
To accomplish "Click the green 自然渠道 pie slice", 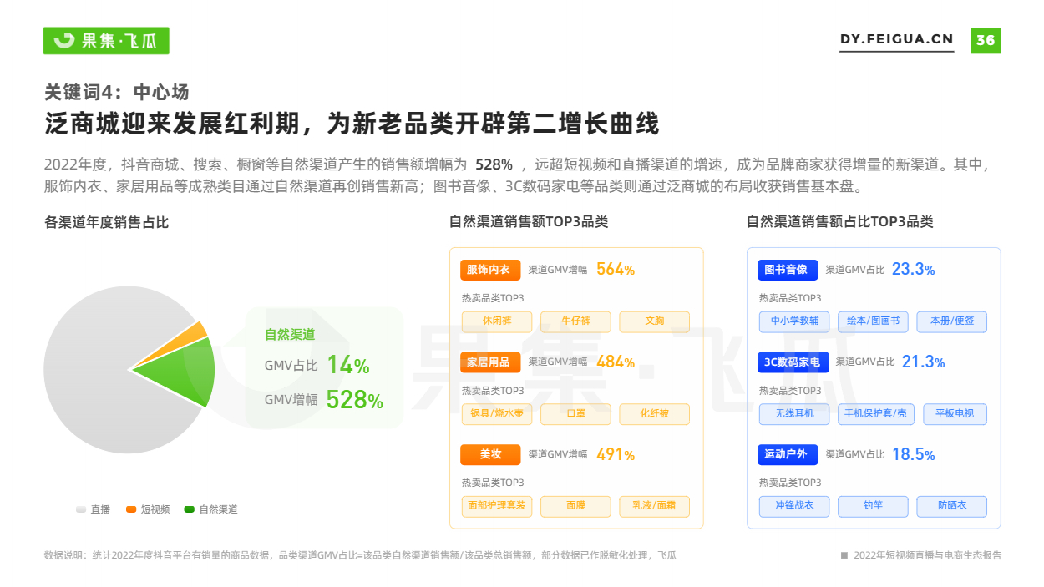I will [185, 372].
